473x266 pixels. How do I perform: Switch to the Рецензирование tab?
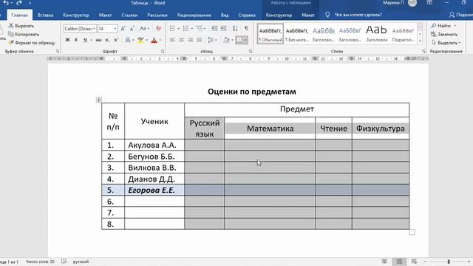coord(194,15)
